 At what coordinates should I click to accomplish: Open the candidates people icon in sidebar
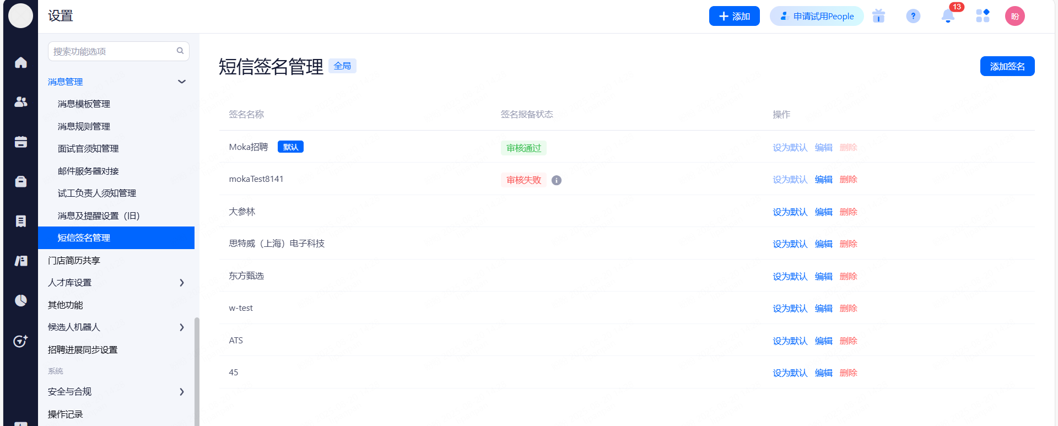21,102
